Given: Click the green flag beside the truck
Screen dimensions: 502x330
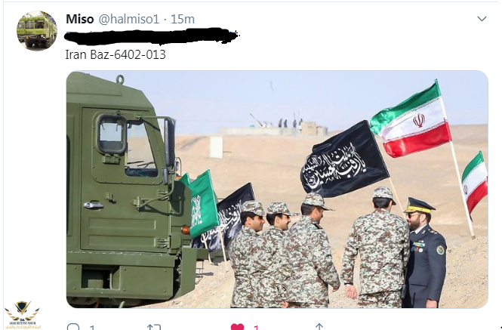Looking at the screenshot, I should [202, 203].
